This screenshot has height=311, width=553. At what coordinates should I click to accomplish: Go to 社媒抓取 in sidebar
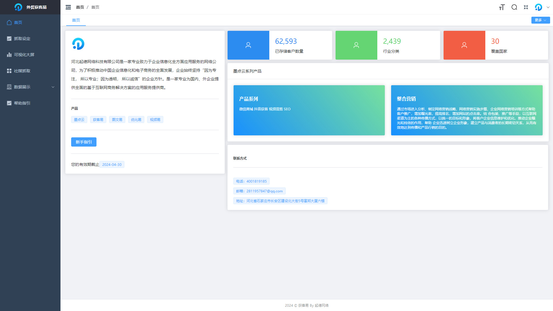click(x=22, y=71)
